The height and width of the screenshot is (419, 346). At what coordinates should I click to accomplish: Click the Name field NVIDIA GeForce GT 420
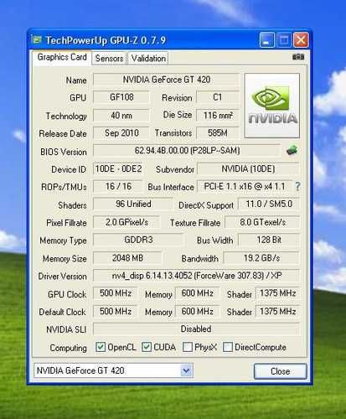167,80
